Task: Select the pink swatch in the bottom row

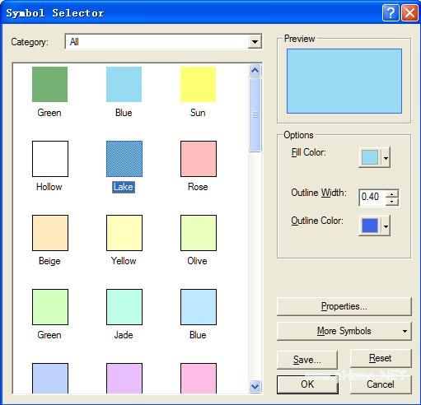Action: click(199, 379)
